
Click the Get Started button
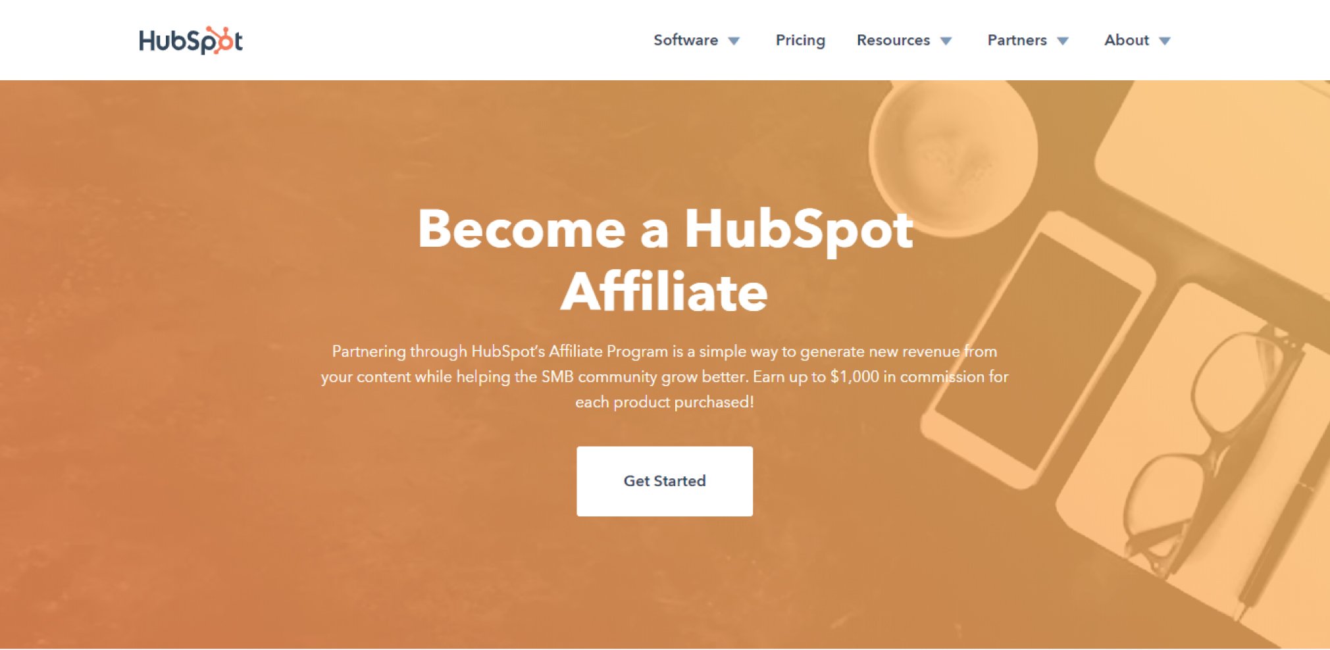coord(665,481)
